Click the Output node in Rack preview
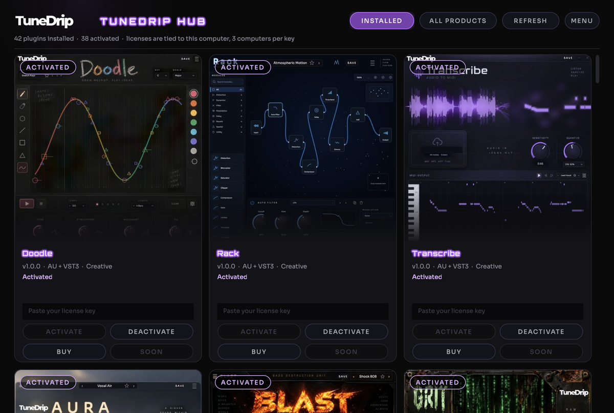Viewport: 614px width, 413px height. (x=385, y=134)
